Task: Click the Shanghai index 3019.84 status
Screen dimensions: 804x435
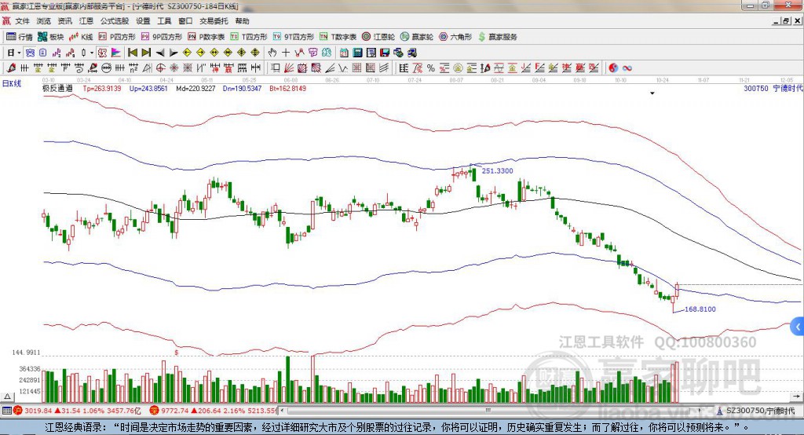Action: tap(78, 411)
